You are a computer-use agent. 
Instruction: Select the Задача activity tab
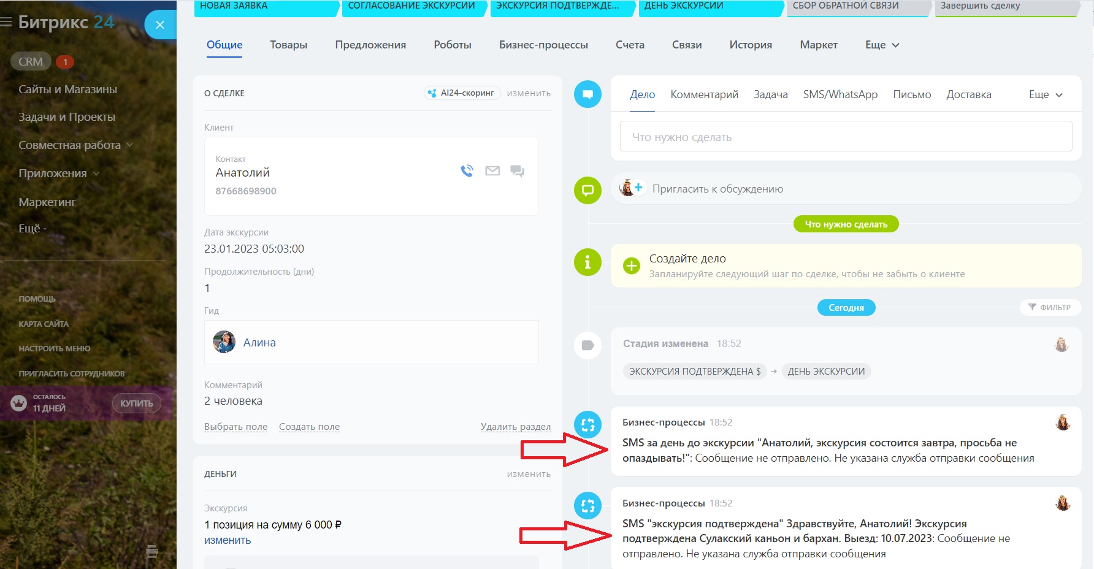pyautogui.click(x=771, y=94)
